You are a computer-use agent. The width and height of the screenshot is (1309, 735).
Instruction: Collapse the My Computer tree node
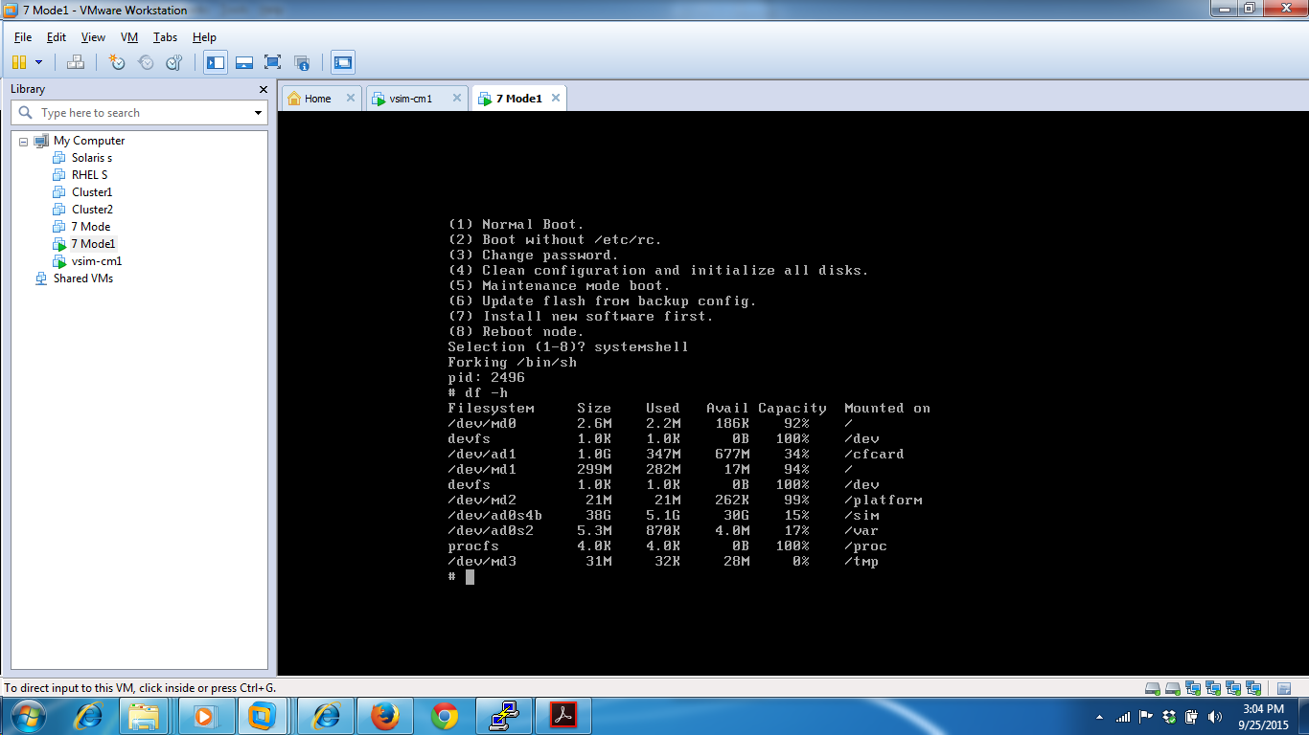[23, 141]
